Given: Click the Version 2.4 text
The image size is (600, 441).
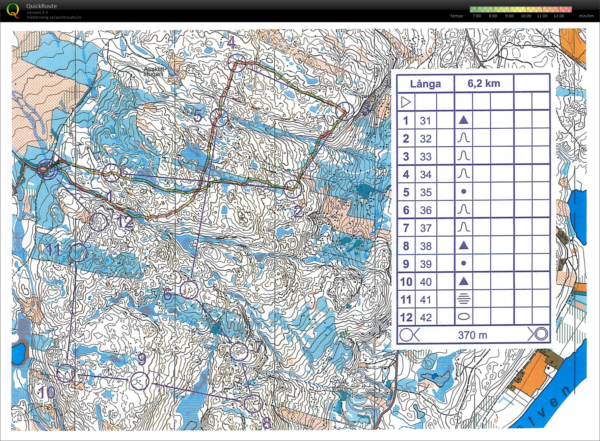Looking at the screenshot, I should pos(37,12).
